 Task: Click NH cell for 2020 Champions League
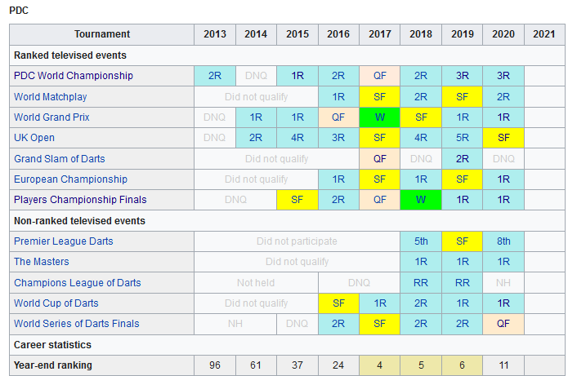coord(503,283)
